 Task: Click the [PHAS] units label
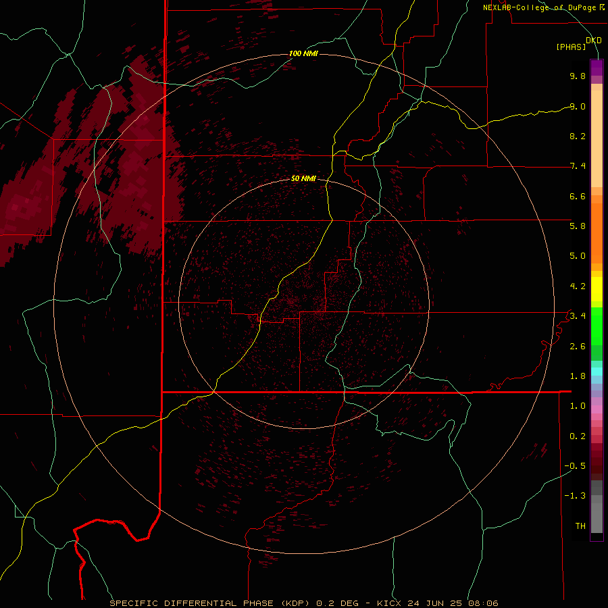571,47
